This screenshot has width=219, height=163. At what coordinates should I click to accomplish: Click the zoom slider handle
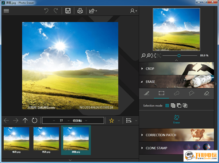click(x=179, y=56)
